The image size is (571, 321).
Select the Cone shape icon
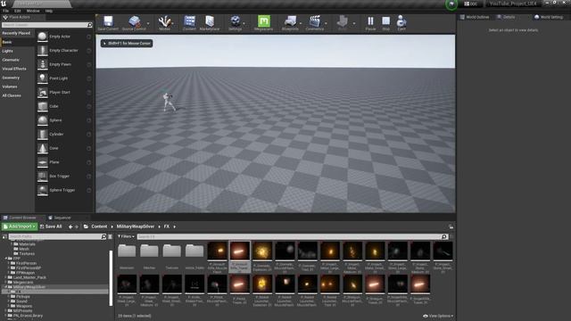(43, 148)
